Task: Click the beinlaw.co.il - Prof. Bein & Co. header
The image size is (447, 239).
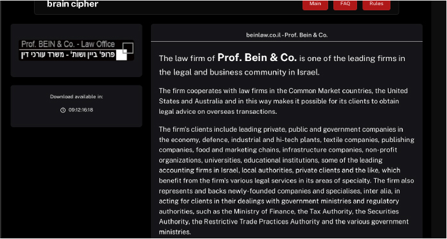Action: pos(287,35)
